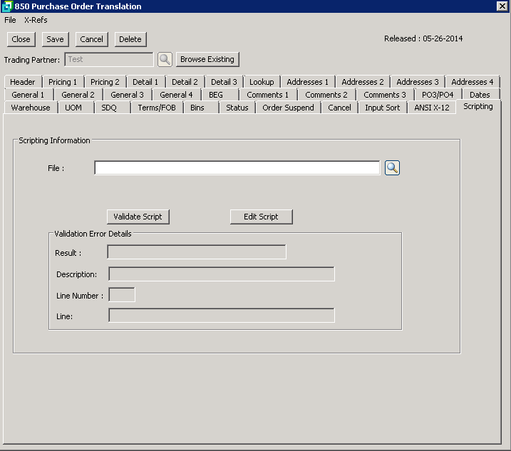The image size is (511, 451).
Task: Click the magnifier icon beside the File field
Action: [x=392, y=168]
